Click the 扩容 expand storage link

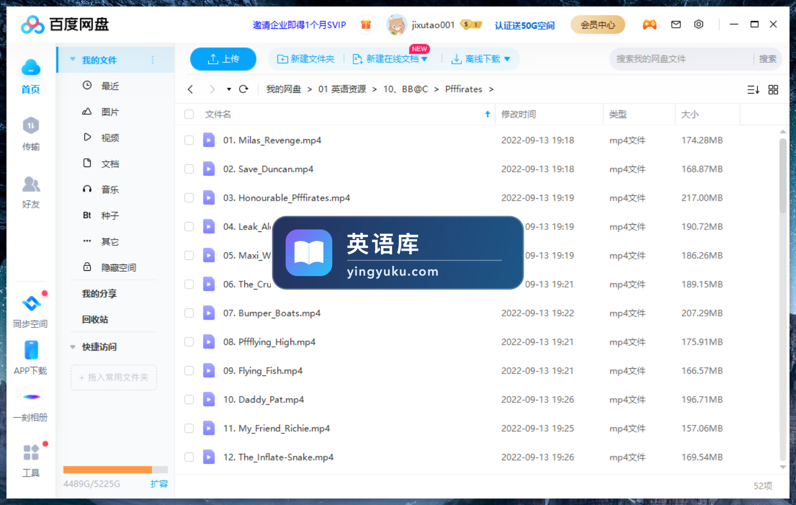(159, 484)
